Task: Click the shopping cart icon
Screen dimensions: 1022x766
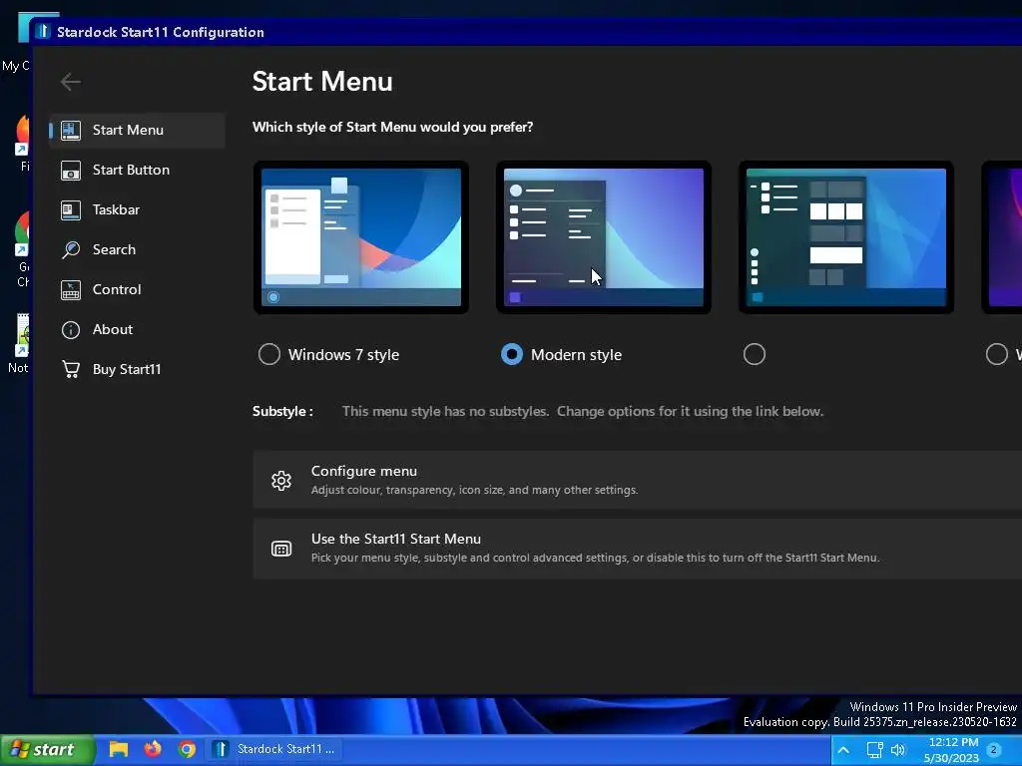Action: tap(71, 369)
